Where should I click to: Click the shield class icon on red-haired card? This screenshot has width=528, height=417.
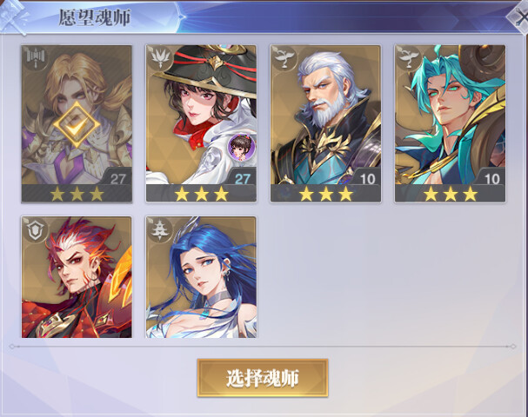(x=36, y=230)
